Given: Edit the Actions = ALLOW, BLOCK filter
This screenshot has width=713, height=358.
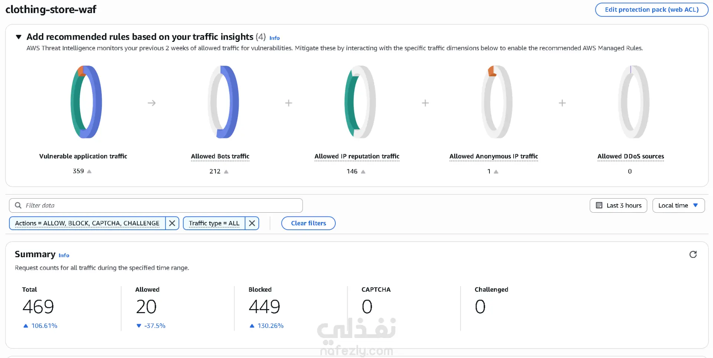Looking at the screenshot, I should pos(87,223).
